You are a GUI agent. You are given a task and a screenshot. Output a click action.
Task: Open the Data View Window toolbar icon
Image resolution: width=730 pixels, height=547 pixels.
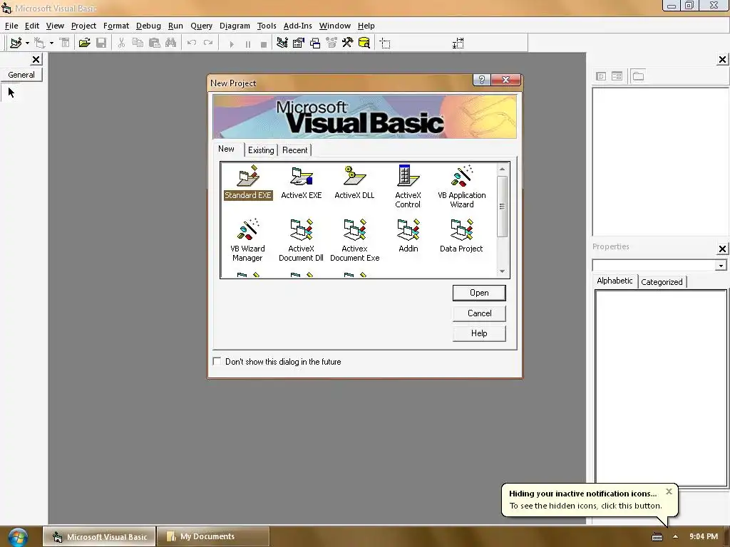pos(364,43)
